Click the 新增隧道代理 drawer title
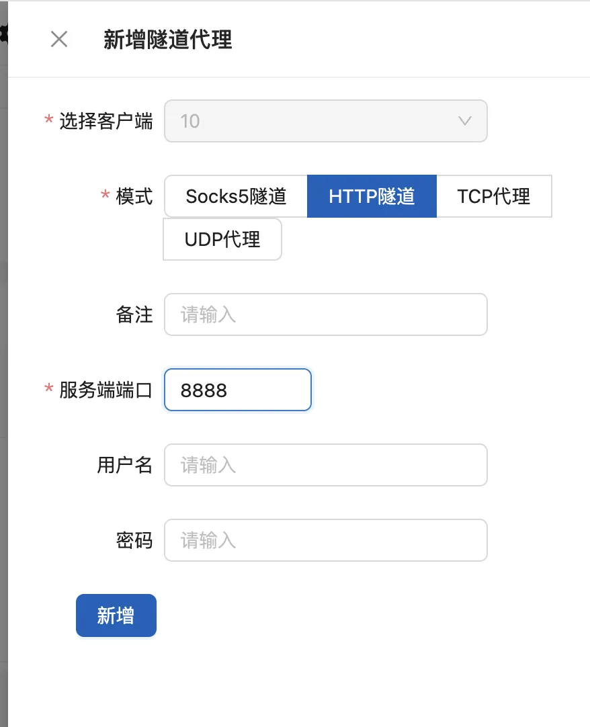The image size is (590, 727). [x=168, y=40]
